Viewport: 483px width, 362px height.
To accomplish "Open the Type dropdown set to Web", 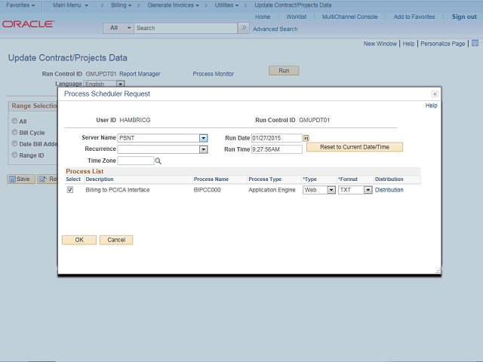I will point(331,190).
